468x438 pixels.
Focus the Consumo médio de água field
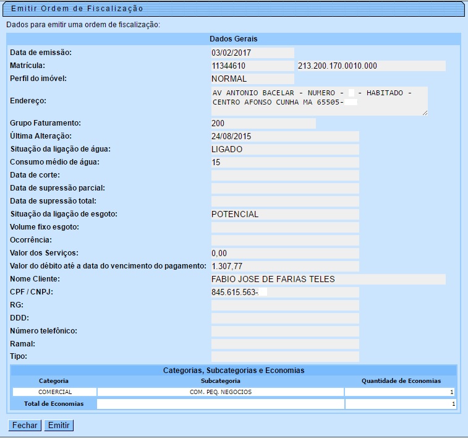pos(284,162)
